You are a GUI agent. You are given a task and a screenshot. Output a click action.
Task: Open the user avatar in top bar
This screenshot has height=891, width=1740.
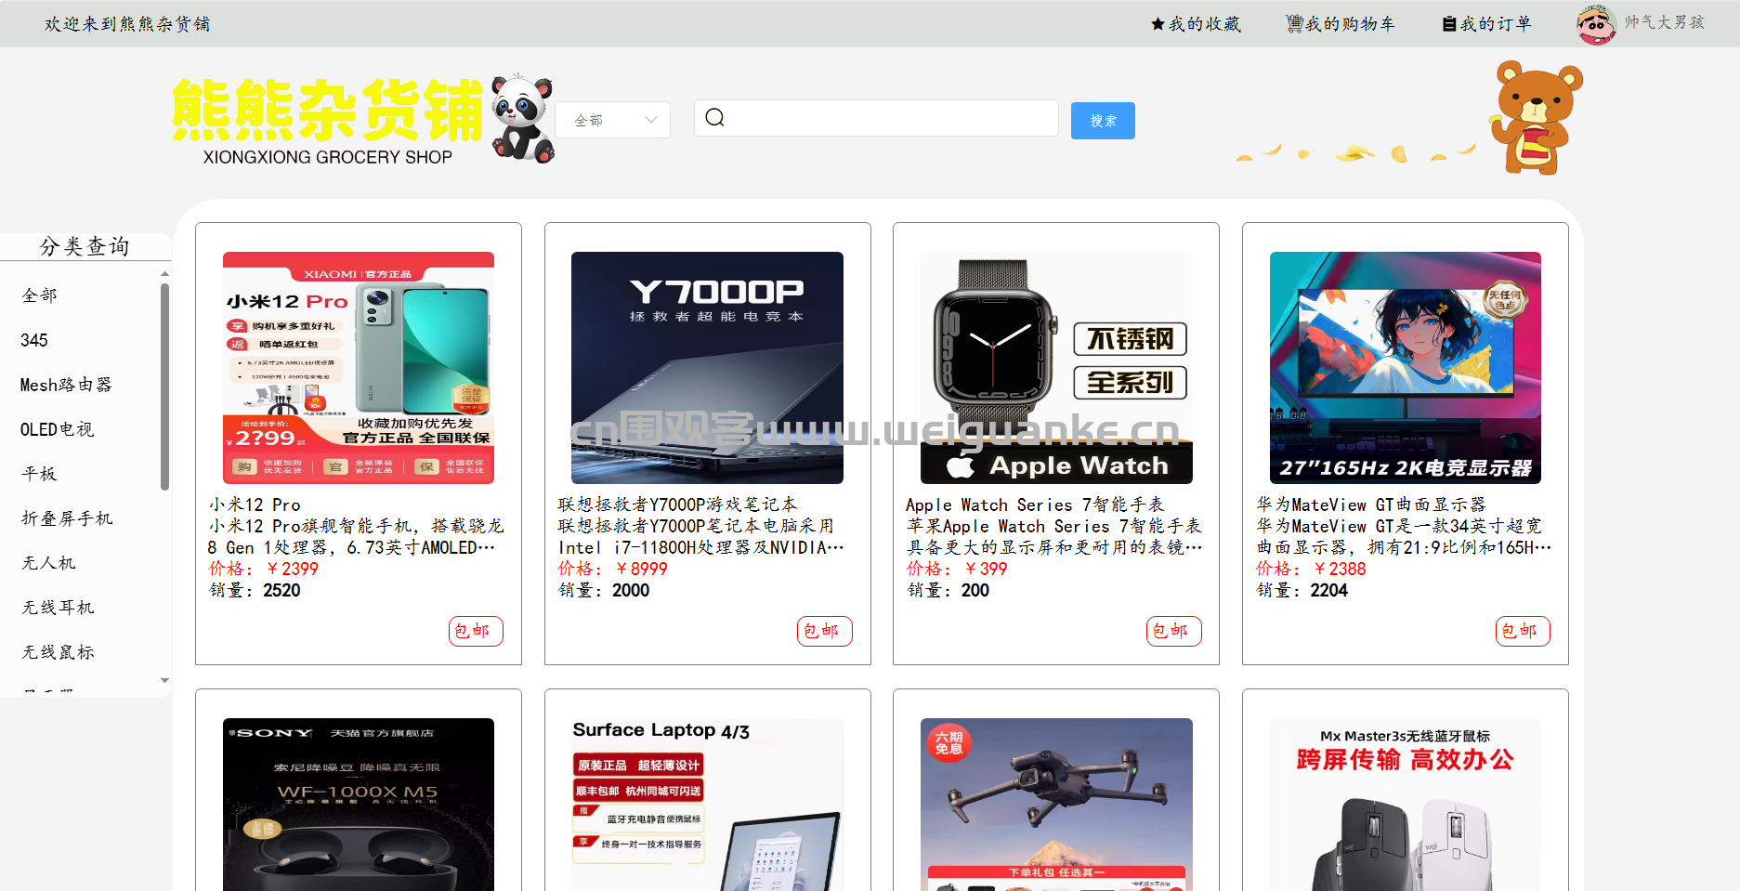[1596, 24]
